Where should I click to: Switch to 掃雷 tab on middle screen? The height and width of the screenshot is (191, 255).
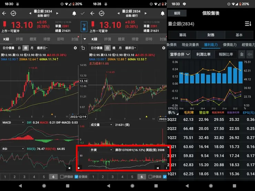coord(135,39)
